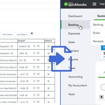Viewport: 105px width, 105px height.
Task: Click the .00 button on 8449.51 row
Action: tap(38, 46)
